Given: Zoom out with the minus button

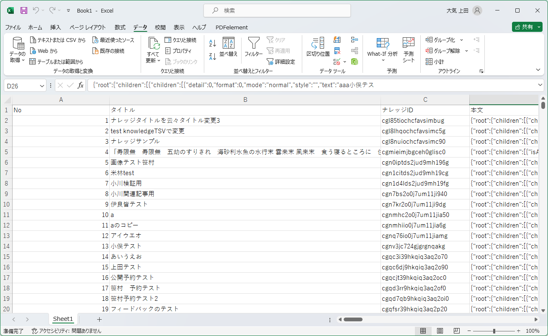Looking at the screenshot, I should (x=470, y=331).
